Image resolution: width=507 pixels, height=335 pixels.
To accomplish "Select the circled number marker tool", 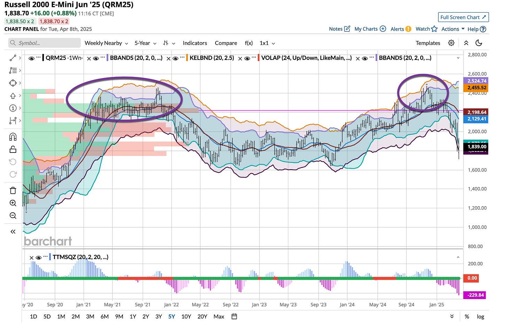I will [13, 108].
